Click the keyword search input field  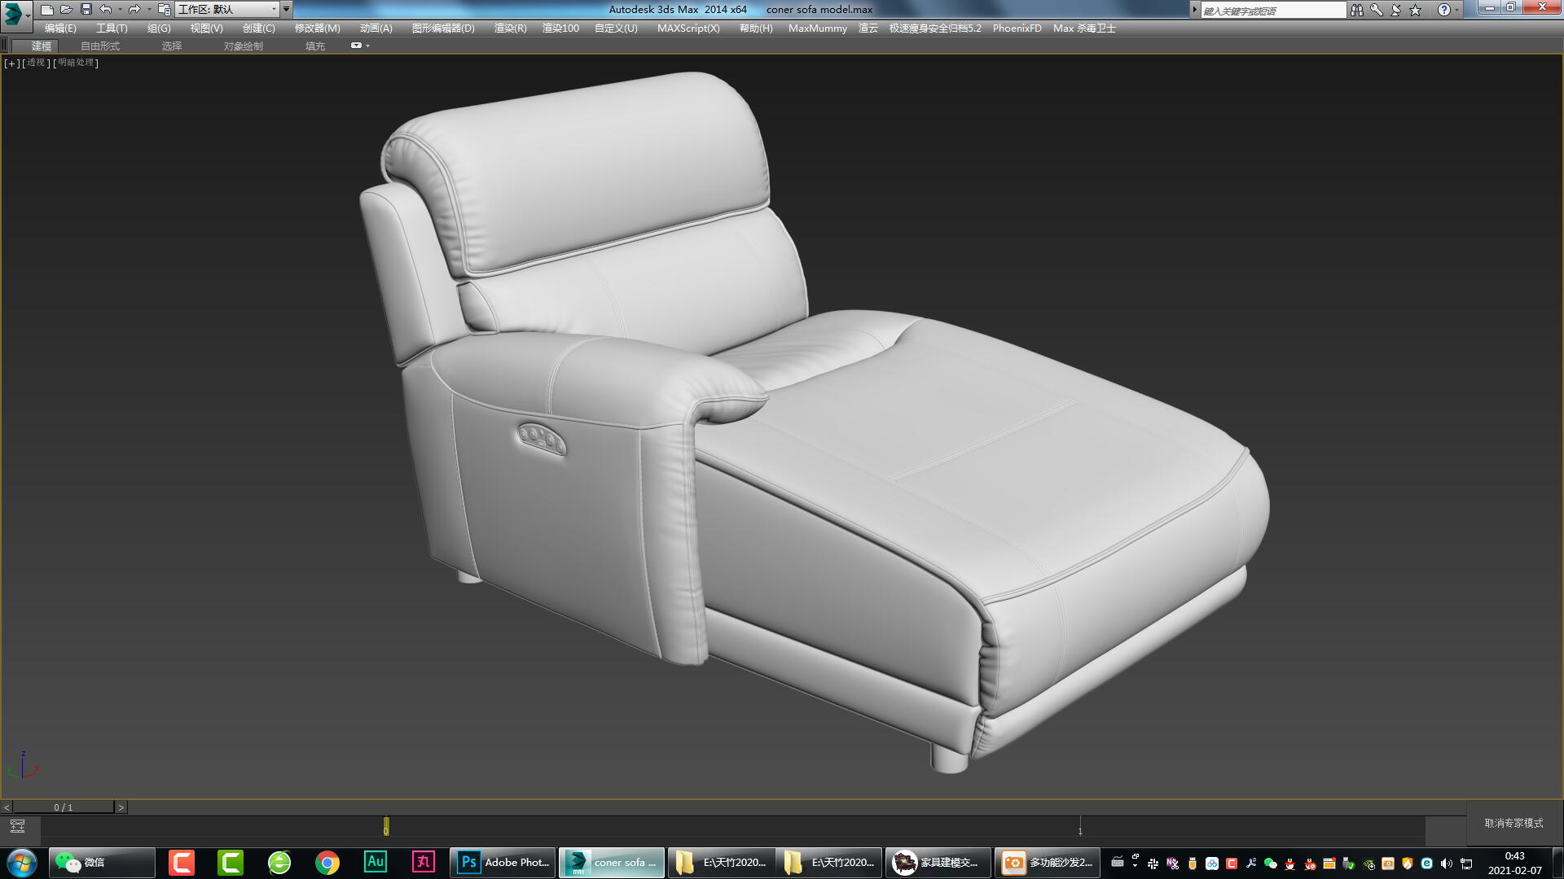coord(1271,9)
